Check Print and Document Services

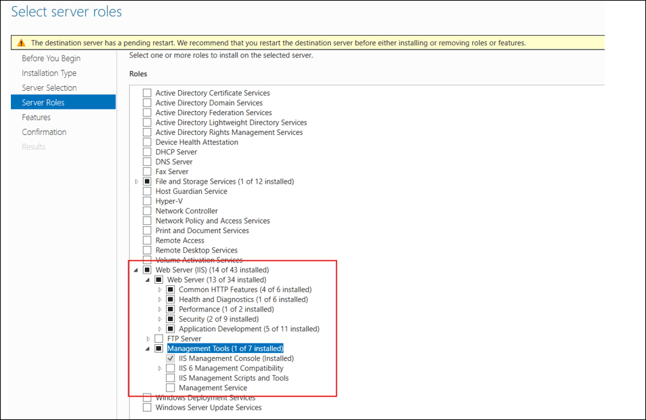[x=147, y=231]
